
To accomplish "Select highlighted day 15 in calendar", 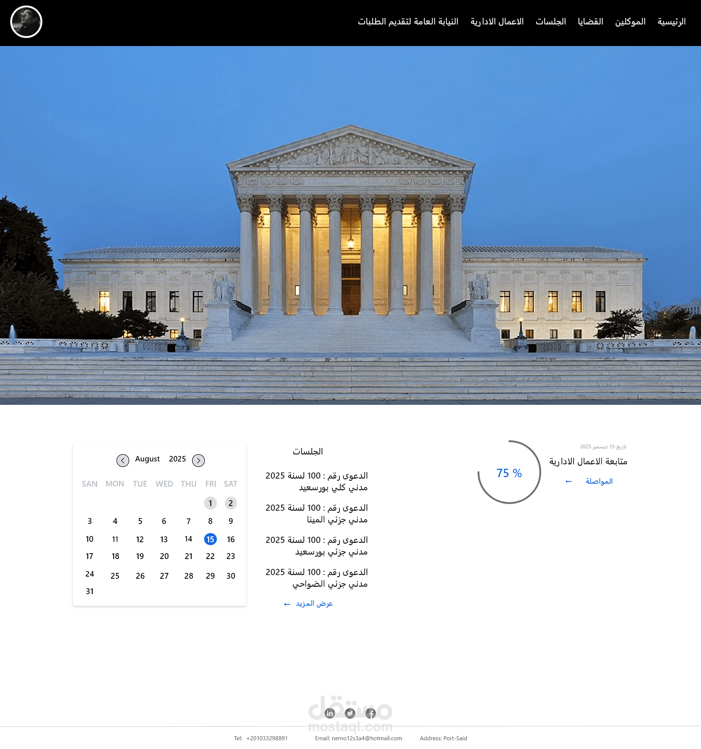I will pyautogui.click(x=210, y=539).
